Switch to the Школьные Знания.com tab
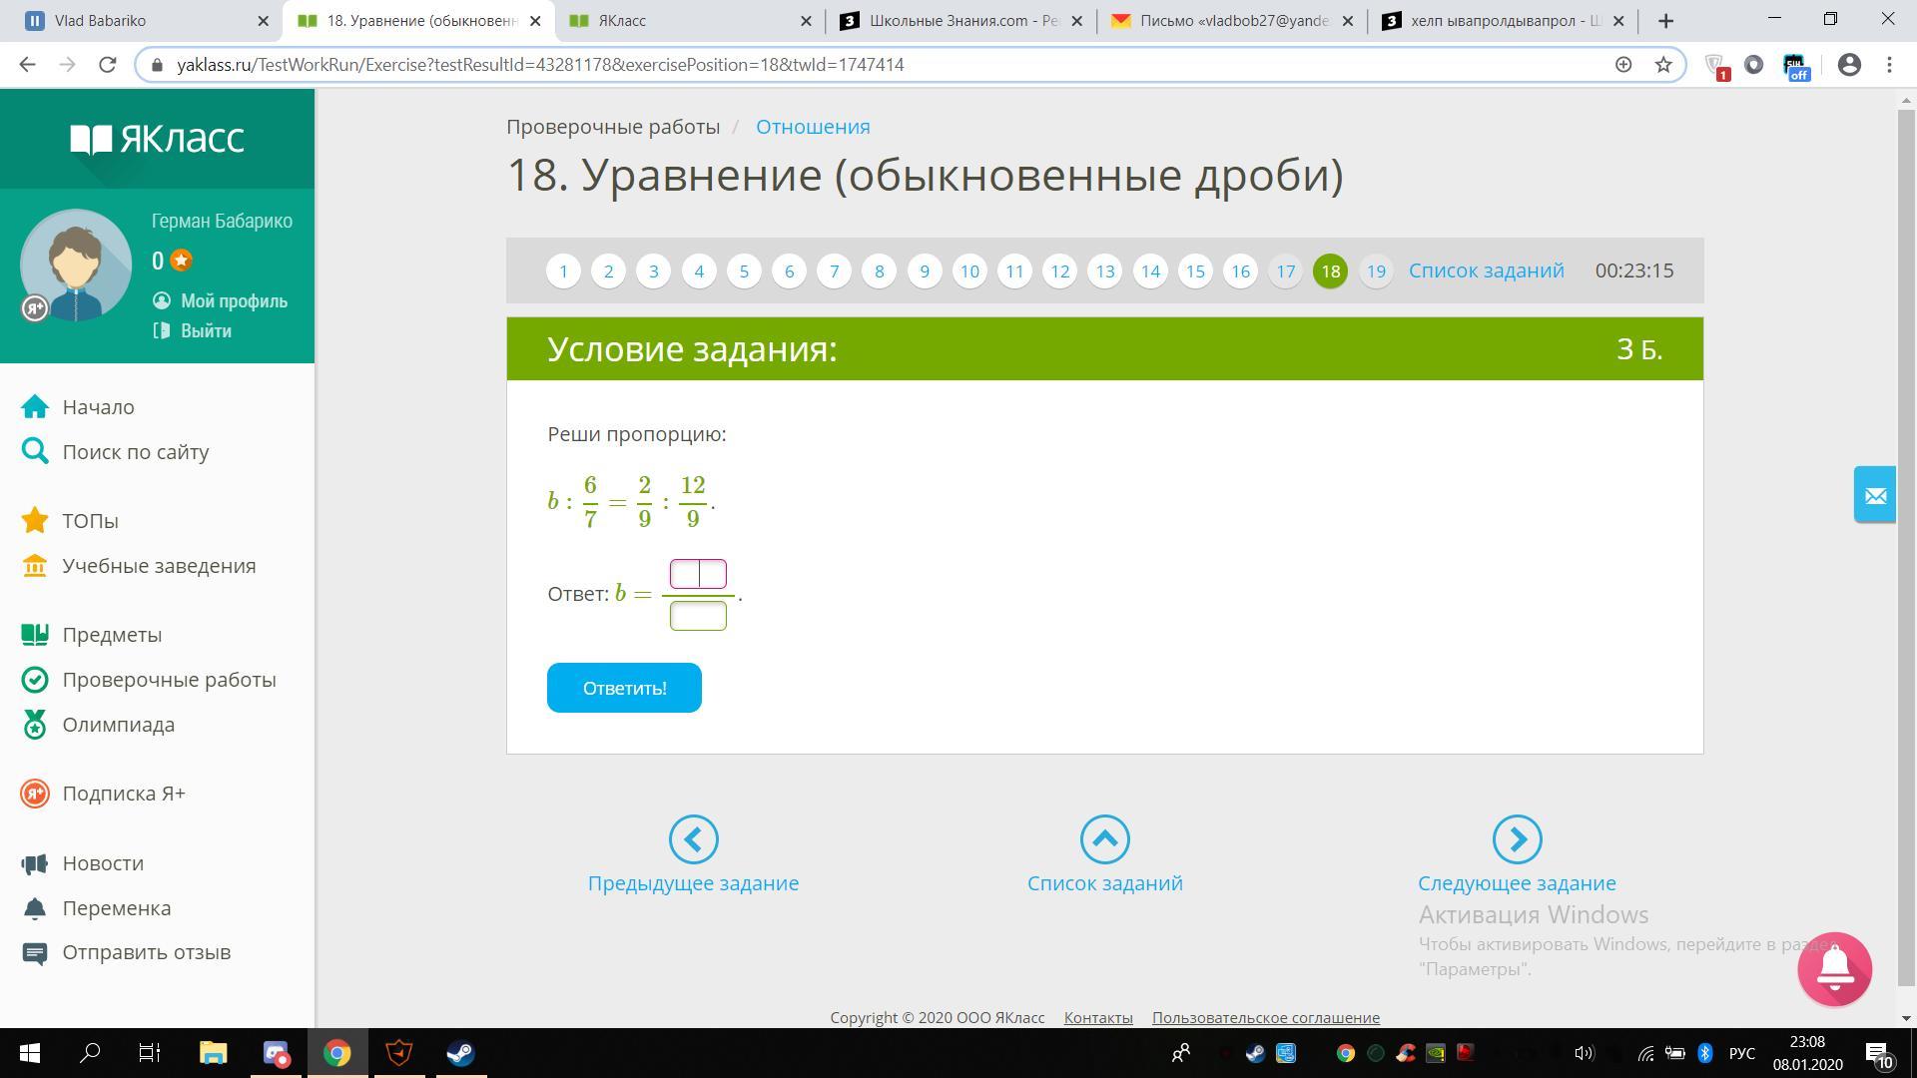Image resolution: width=1917 pixels, height=1078 pixels. click(x=960, y=21)
